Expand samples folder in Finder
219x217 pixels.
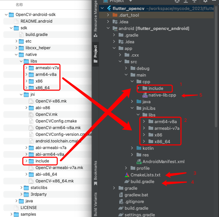[11, 214]
